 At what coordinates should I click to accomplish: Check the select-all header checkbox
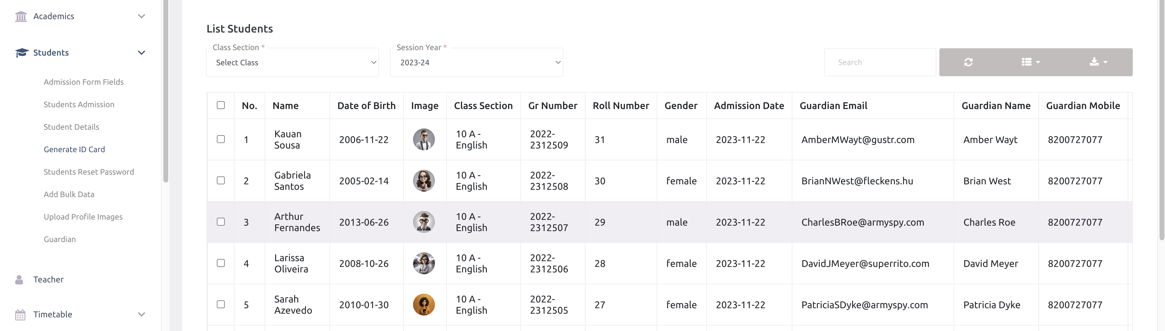coord(221,105)
